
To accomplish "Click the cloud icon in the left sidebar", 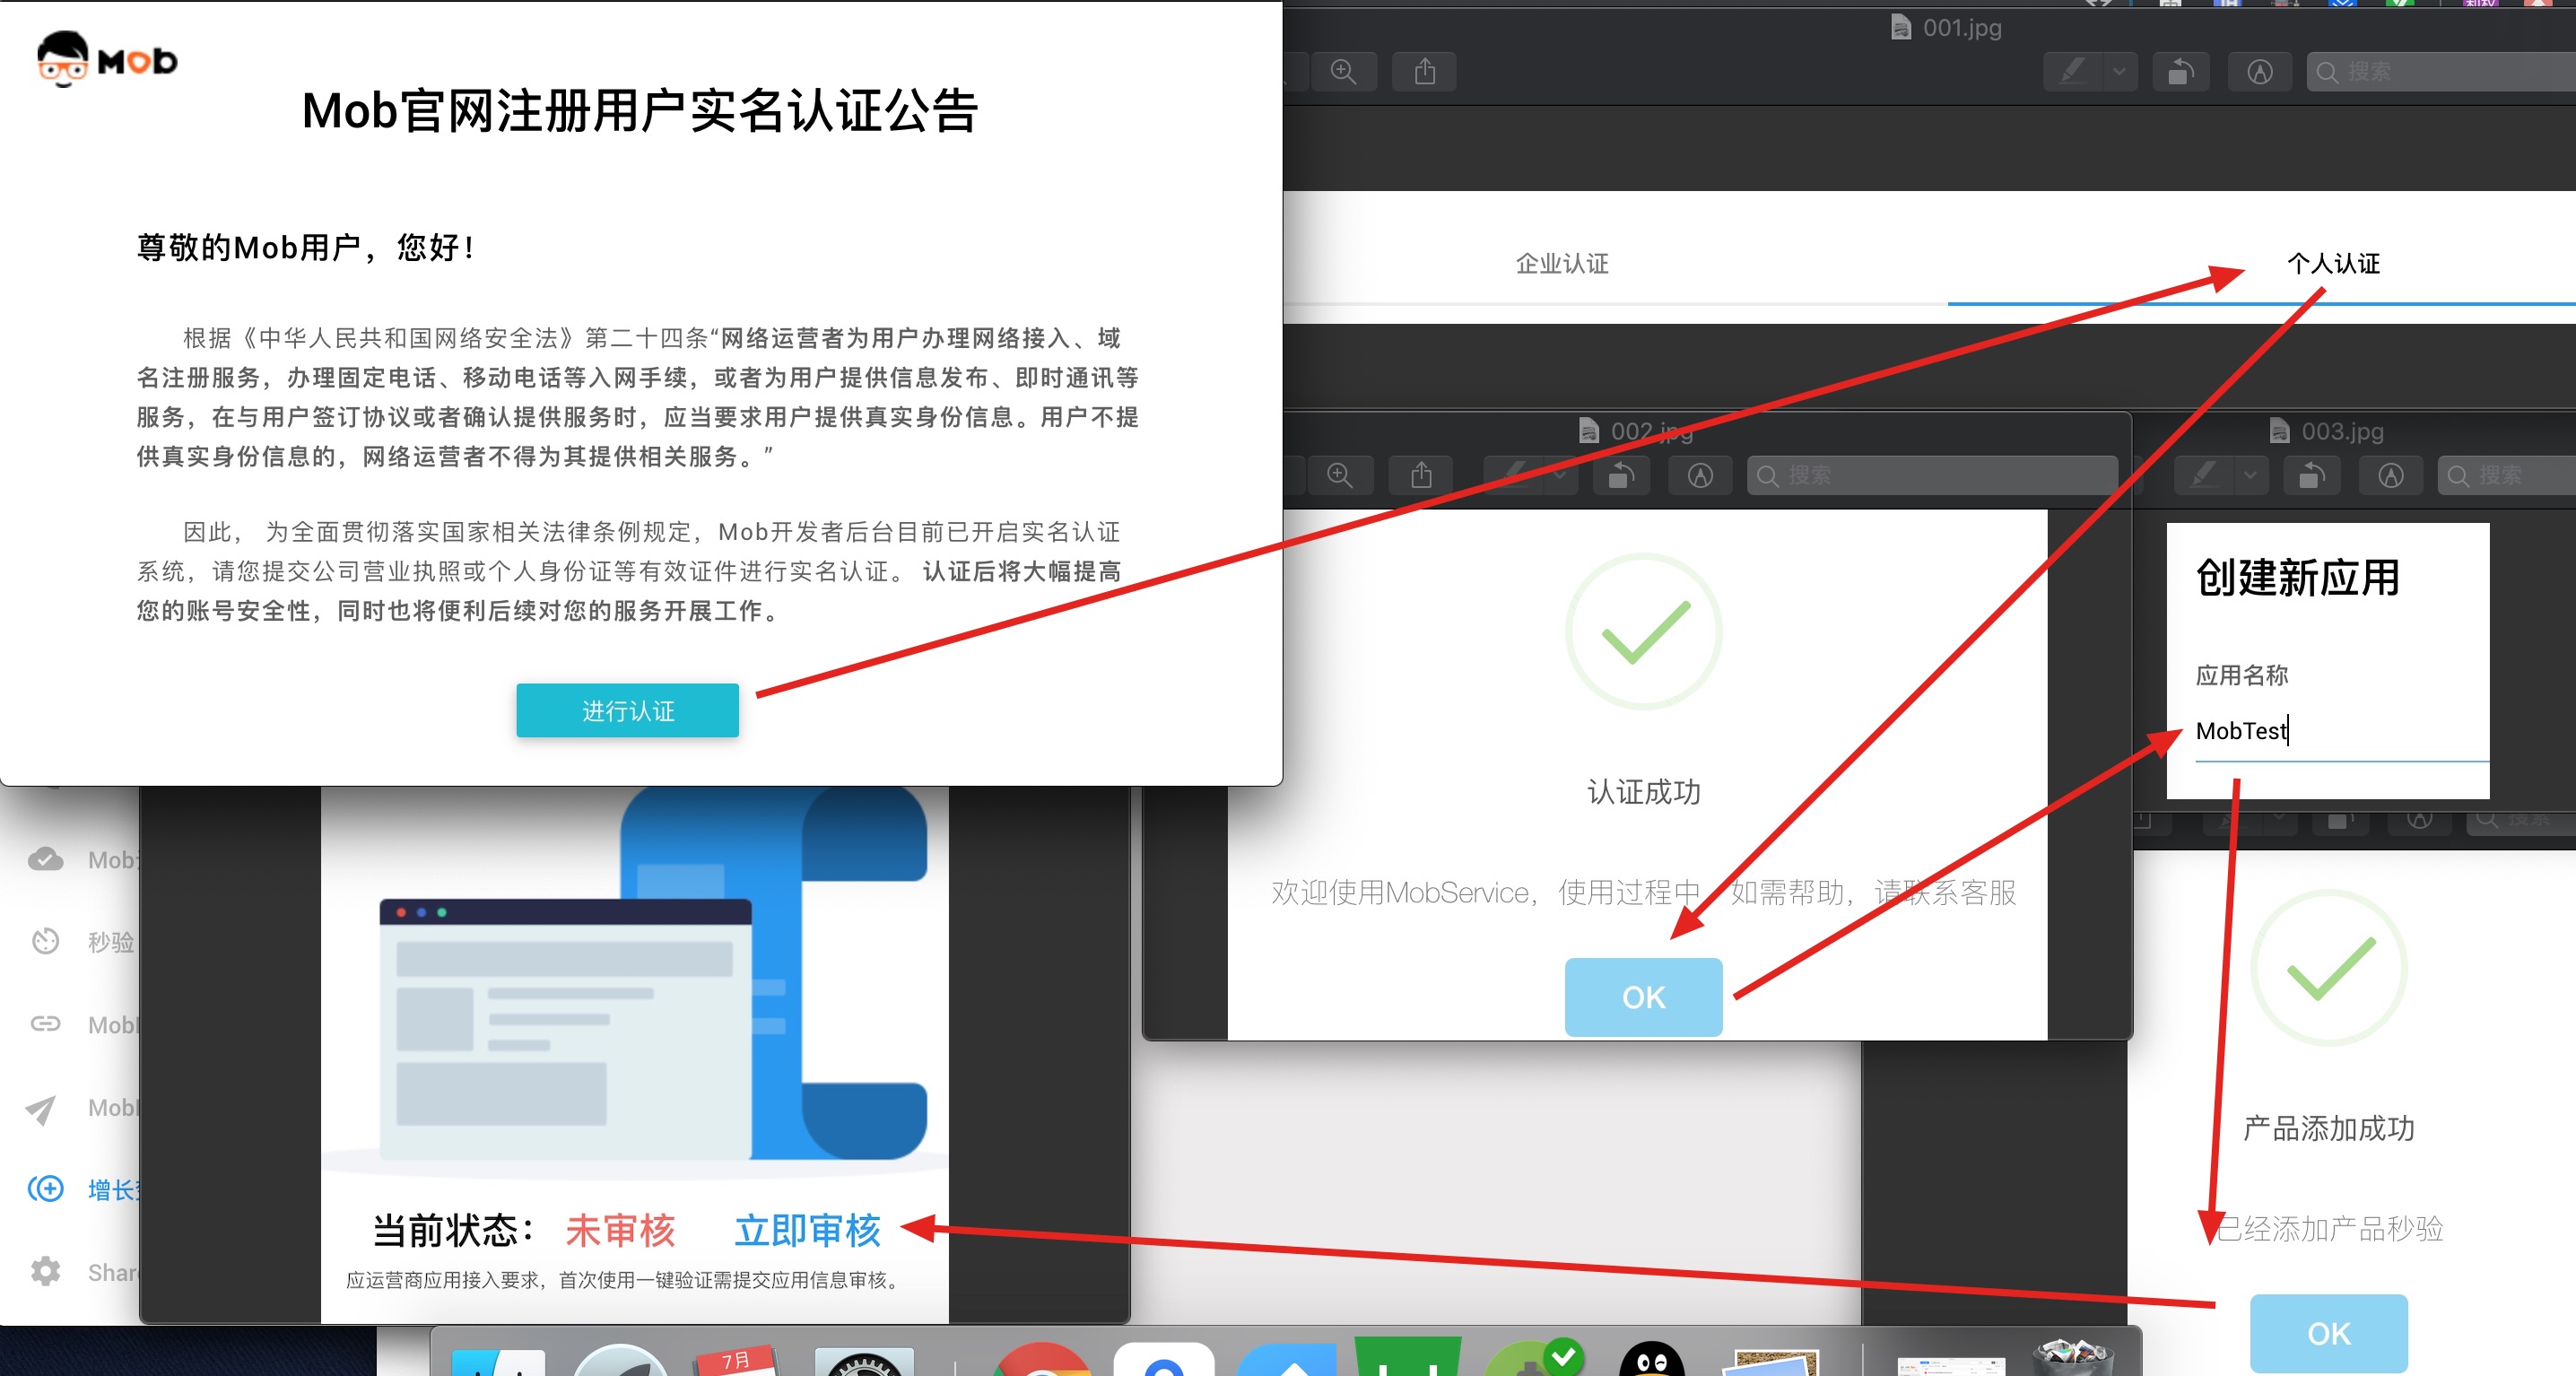I will tap(45, 859).
